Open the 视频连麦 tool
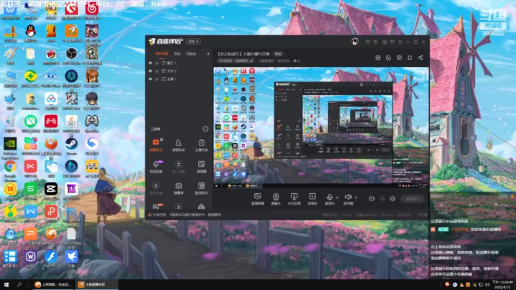The height and width of the screenshot is (290, 516). 155,167
